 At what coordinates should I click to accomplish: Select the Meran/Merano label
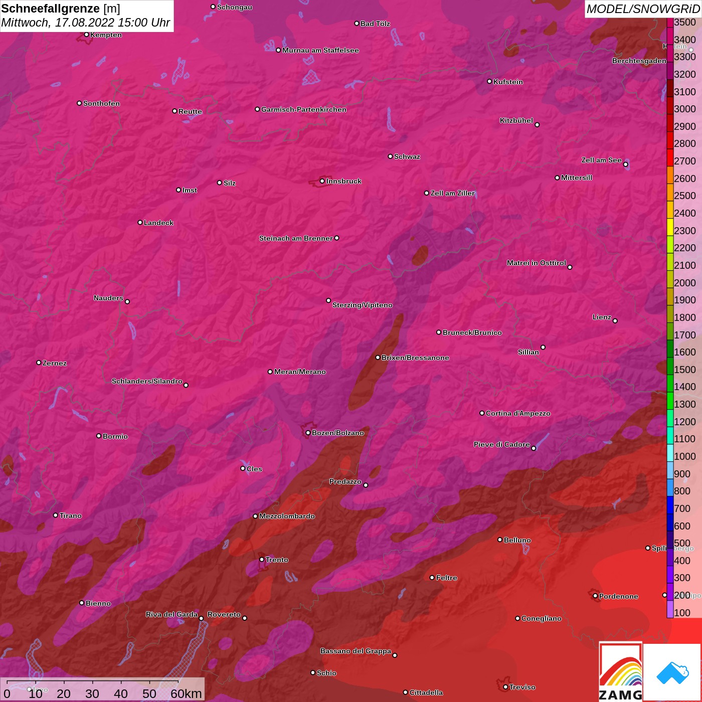coord(300,372)
